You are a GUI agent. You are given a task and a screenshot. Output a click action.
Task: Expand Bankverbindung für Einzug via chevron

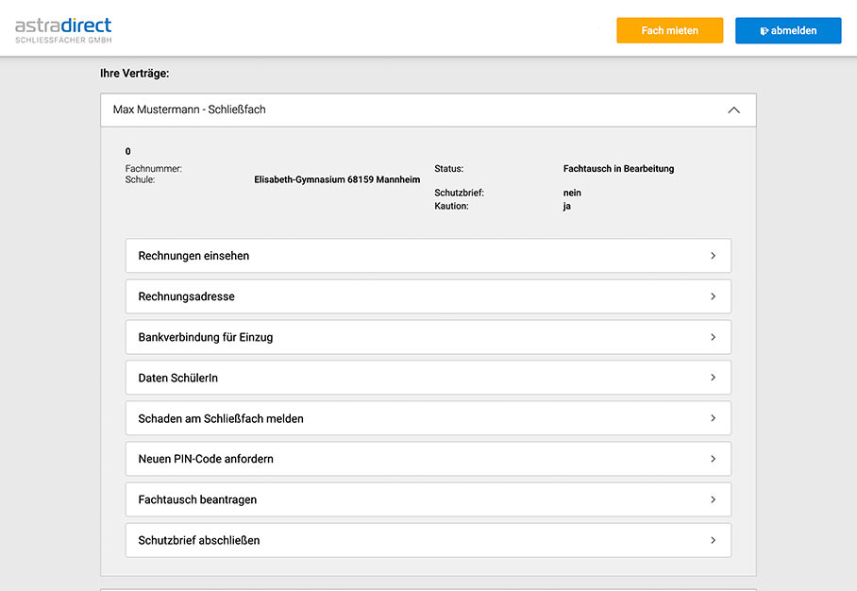(713, 337)
